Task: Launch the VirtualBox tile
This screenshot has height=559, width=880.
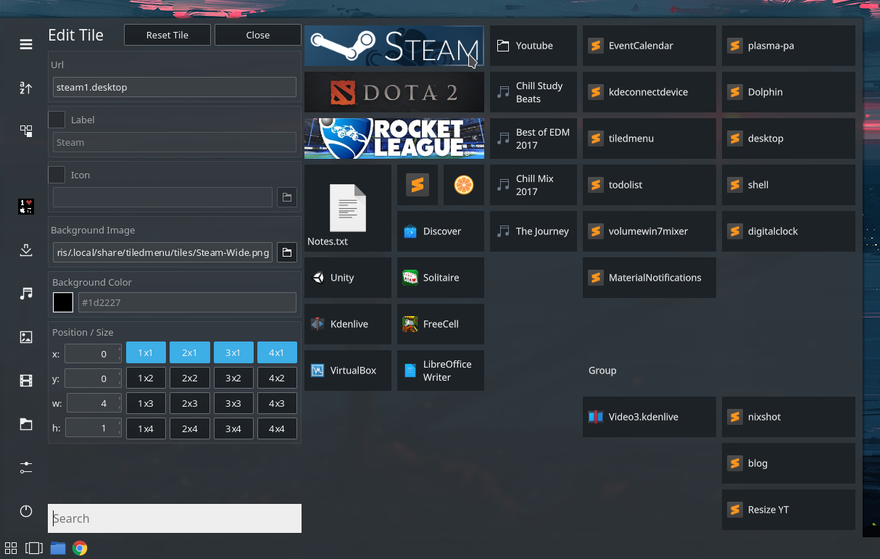Action: coord(348,370)
